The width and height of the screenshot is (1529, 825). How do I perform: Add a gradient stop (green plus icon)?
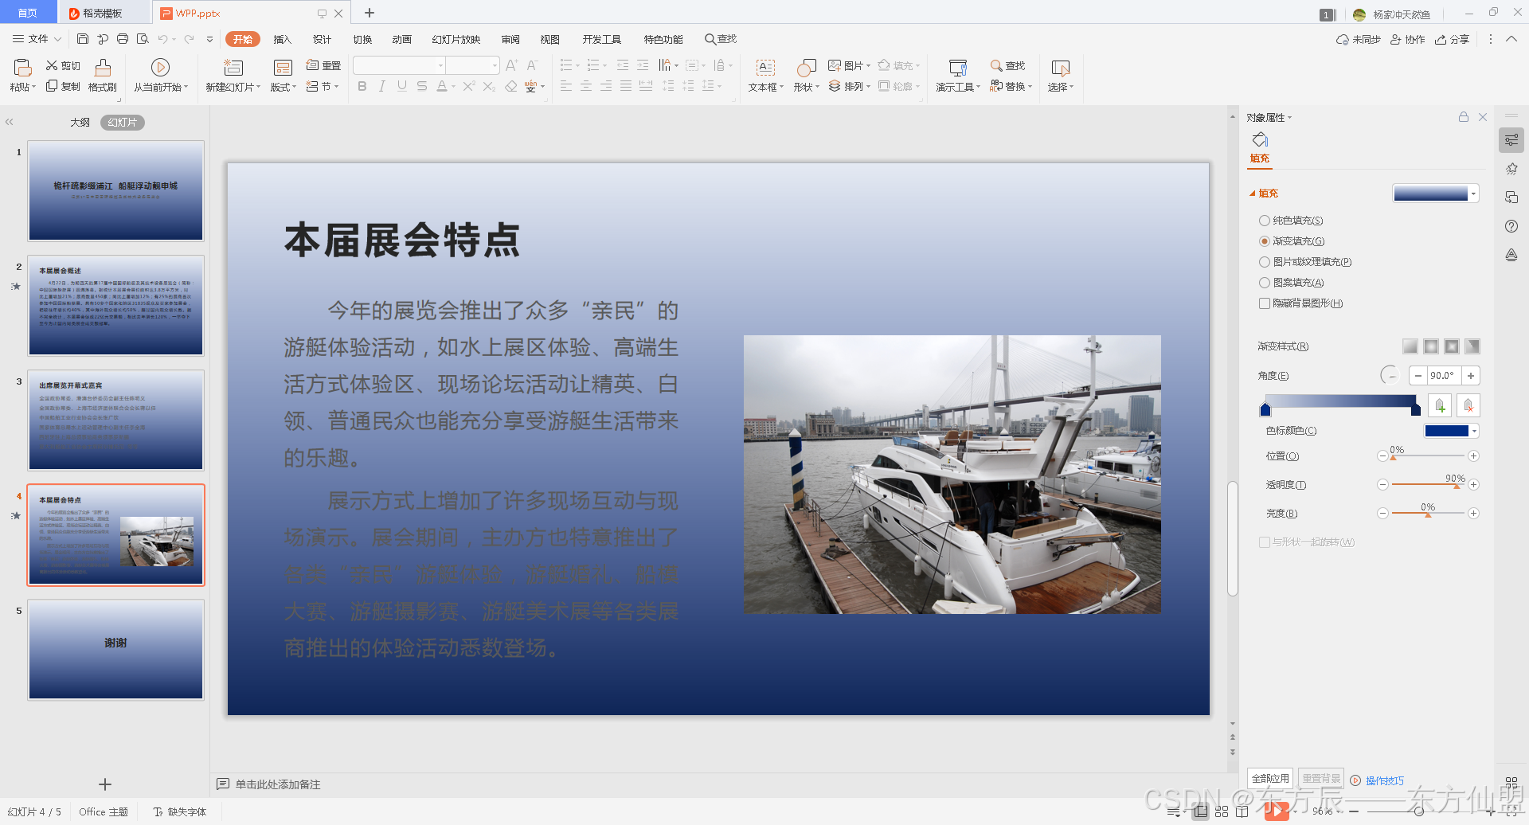tap(1440, 406)
